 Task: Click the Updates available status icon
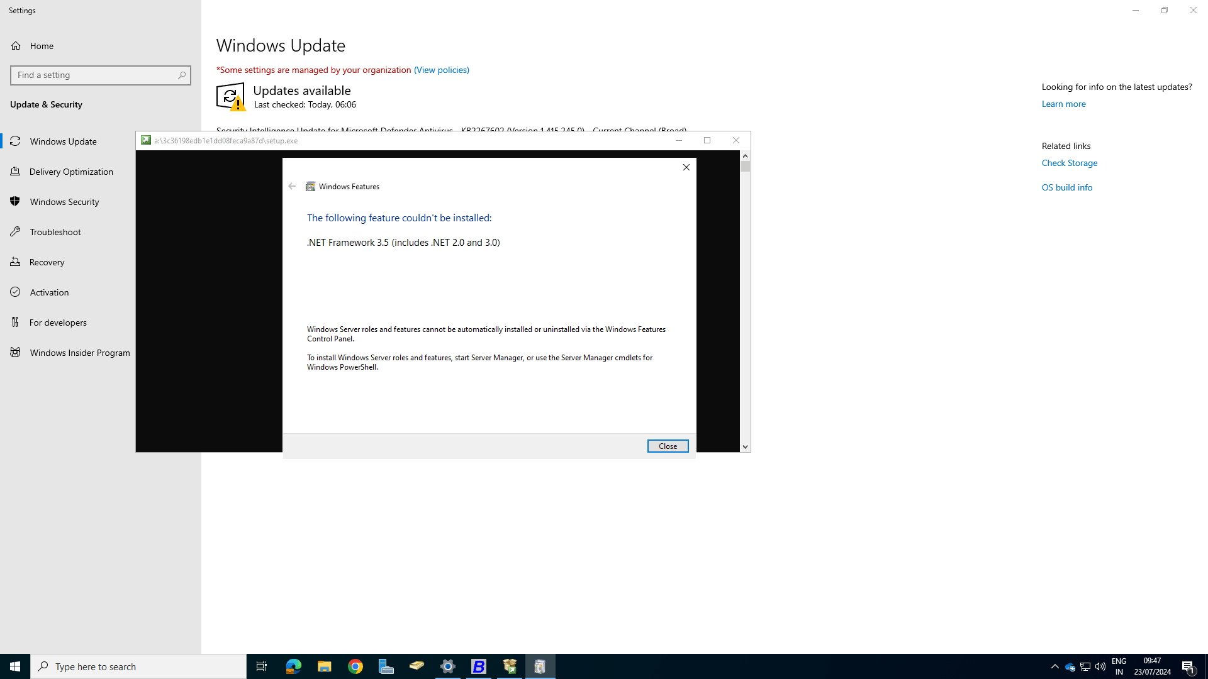click(231, 97)
